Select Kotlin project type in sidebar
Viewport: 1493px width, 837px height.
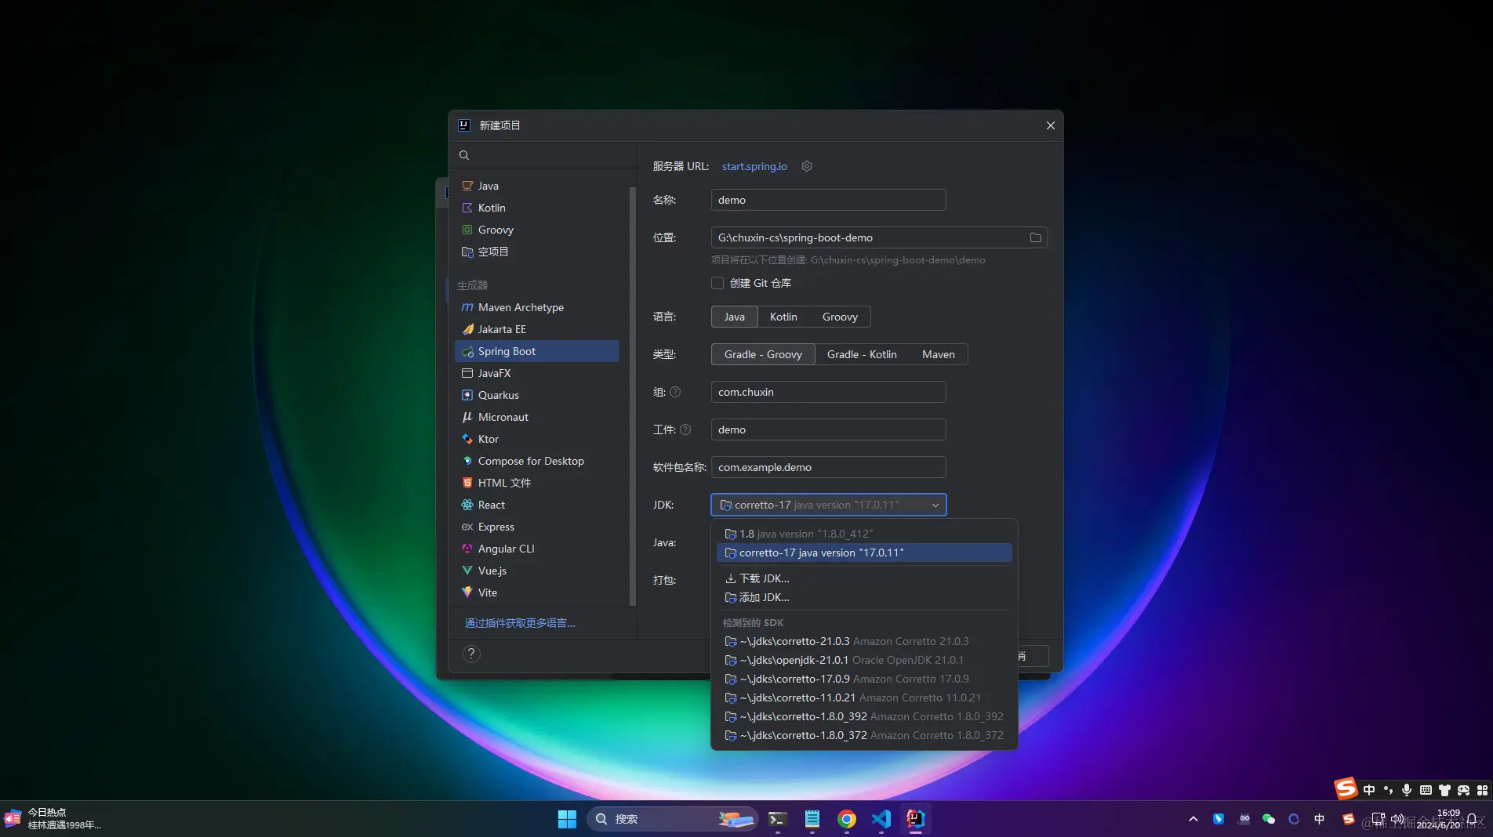[537, 208]
